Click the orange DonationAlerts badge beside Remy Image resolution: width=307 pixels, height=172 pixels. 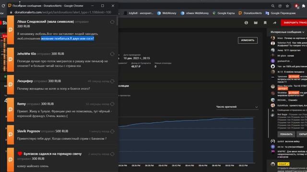(x=11, y=109)
